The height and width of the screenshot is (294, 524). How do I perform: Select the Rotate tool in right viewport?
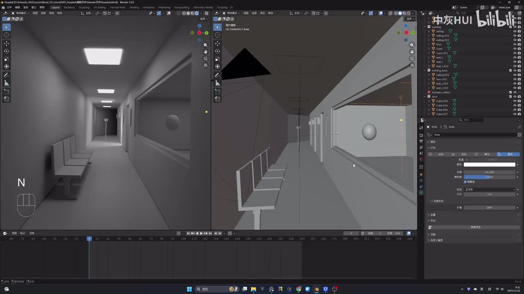[x=218, y=51]
